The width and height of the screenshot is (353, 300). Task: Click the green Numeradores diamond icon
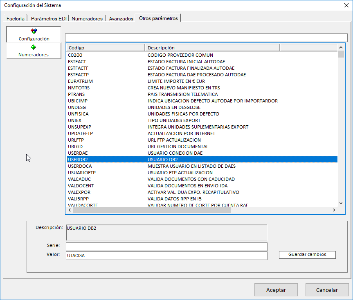pos(34,47)
